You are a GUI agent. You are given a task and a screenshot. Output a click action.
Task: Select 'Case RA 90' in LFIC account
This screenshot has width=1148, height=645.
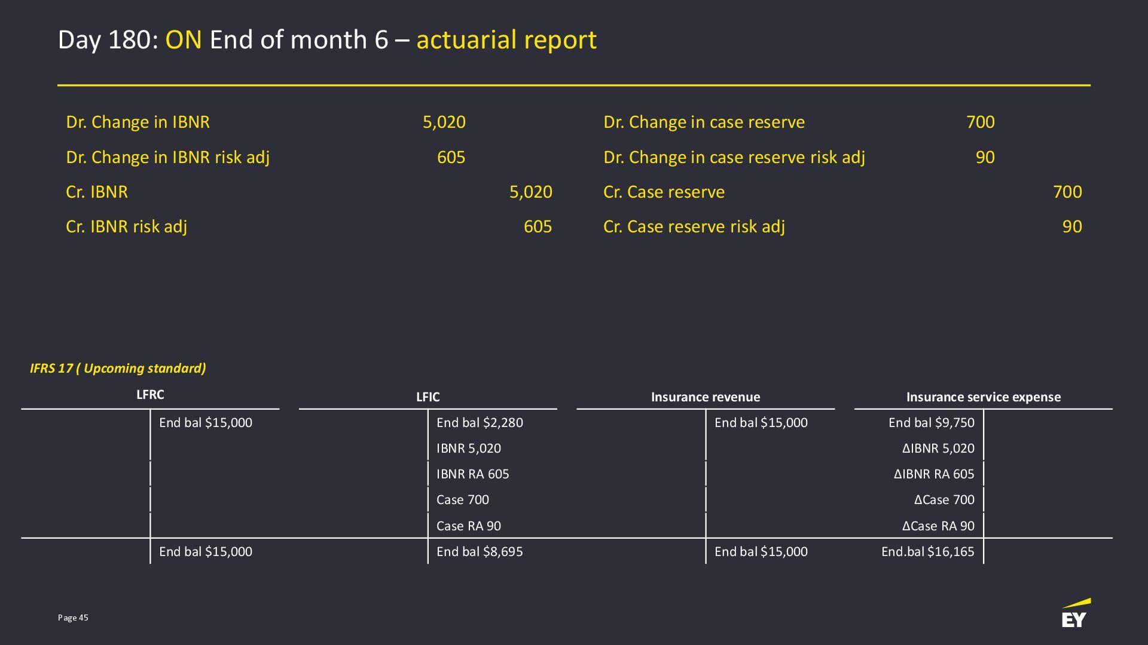(x=468, y=526)
